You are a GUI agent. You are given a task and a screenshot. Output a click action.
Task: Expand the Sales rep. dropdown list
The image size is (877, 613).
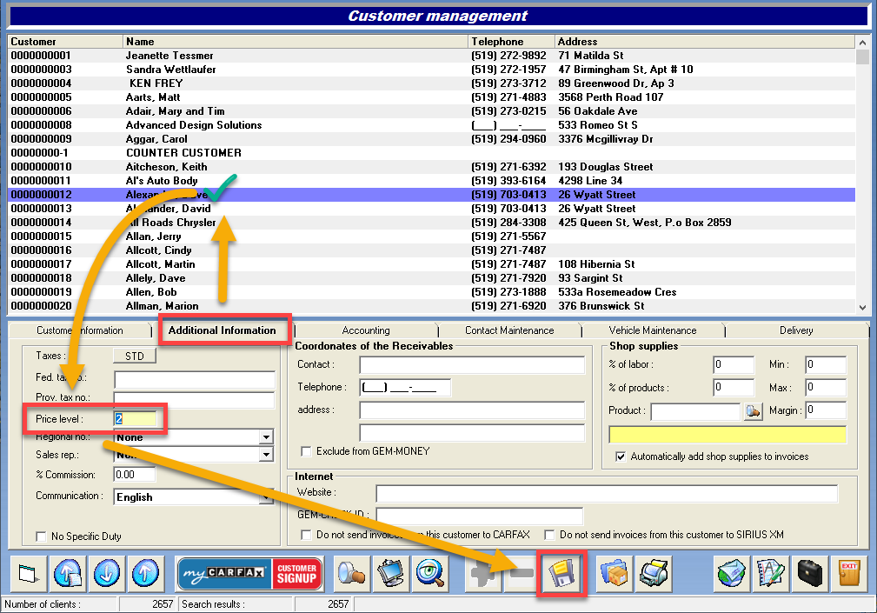pyautogui.click(x=265, y=455)
